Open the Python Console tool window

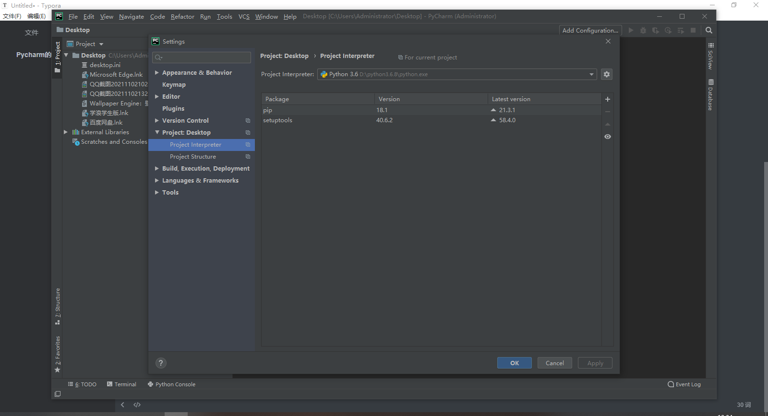171,384
